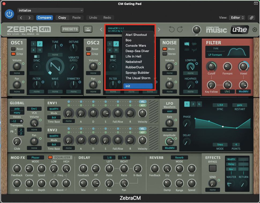Open the View Editor dropdown

(236, 17)
